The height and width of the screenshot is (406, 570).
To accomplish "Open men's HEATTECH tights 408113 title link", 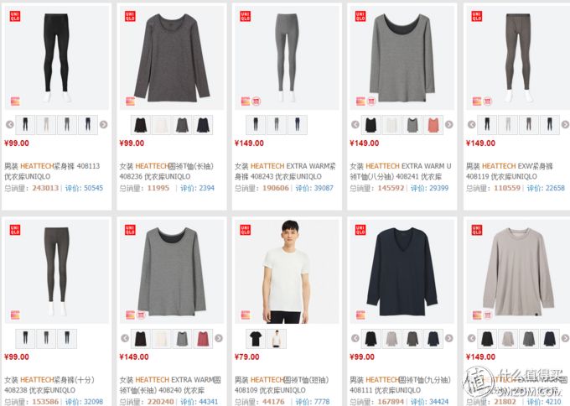I will click(x=52, y=171).
